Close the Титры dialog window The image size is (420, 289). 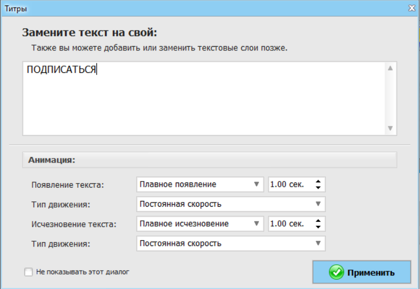pyautogui.click(x=412, y=8)
